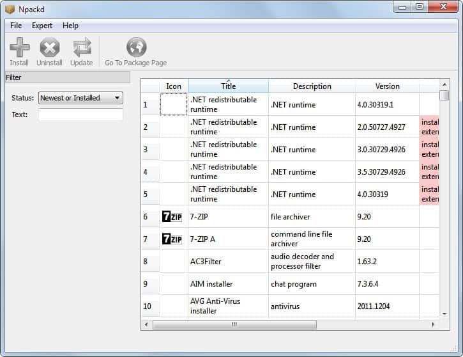
Task: Click audio decoder and processor filter cell
Action: pyautogui.click(x=312, y=262)
